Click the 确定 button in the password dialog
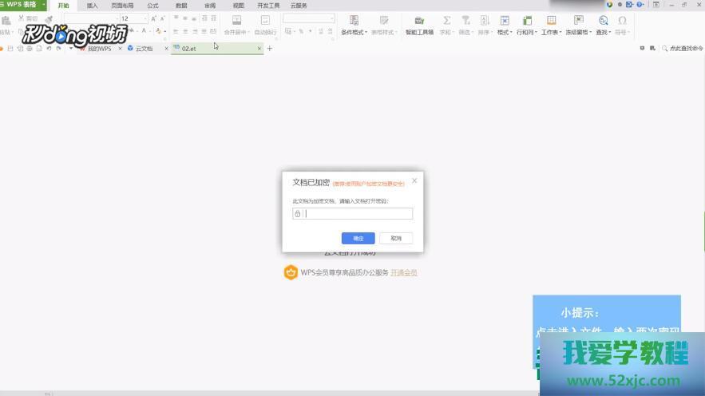 [358, 238]
